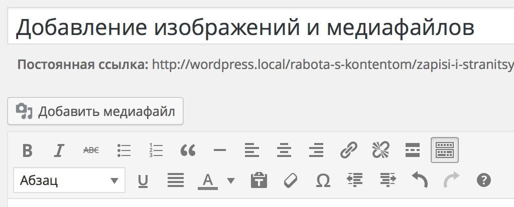Insert a horizontal line
The image size is (514, 207).
click(220, 150)
